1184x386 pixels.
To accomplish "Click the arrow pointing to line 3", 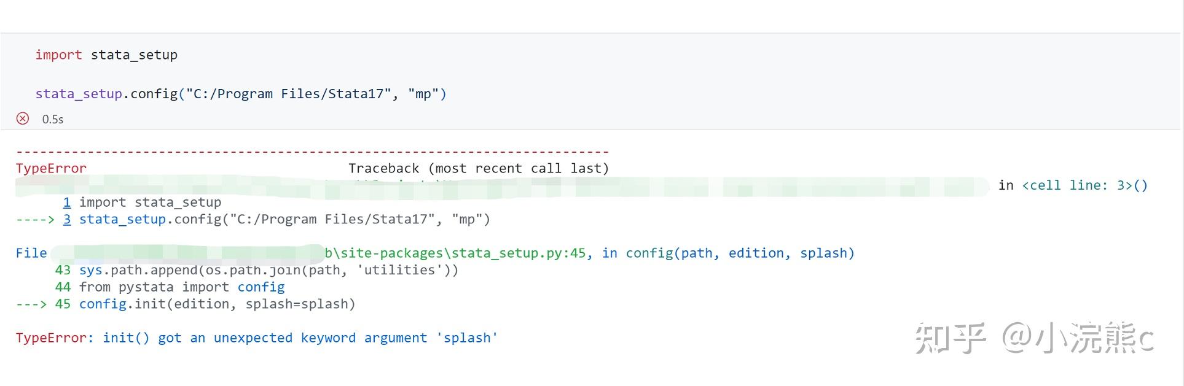I will click(x=34, y=220).
